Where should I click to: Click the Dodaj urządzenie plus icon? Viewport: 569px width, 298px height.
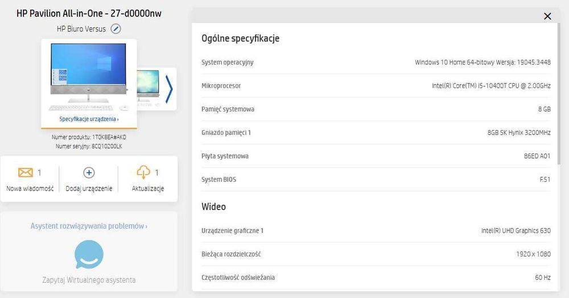[89, 172]
